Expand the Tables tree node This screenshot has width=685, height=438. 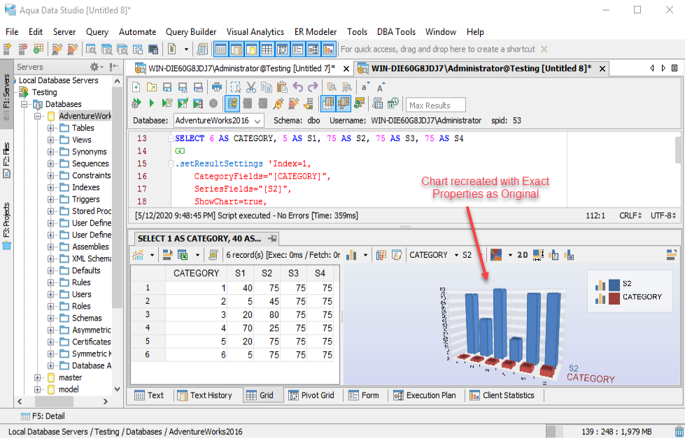51,128
